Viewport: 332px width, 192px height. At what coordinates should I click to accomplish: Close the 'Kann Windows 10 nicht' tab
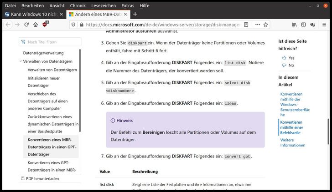point(62,14)
